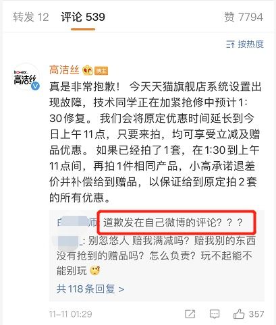Click the 357 like count
The width and height of the screenshot is (276, 325).
256,314
